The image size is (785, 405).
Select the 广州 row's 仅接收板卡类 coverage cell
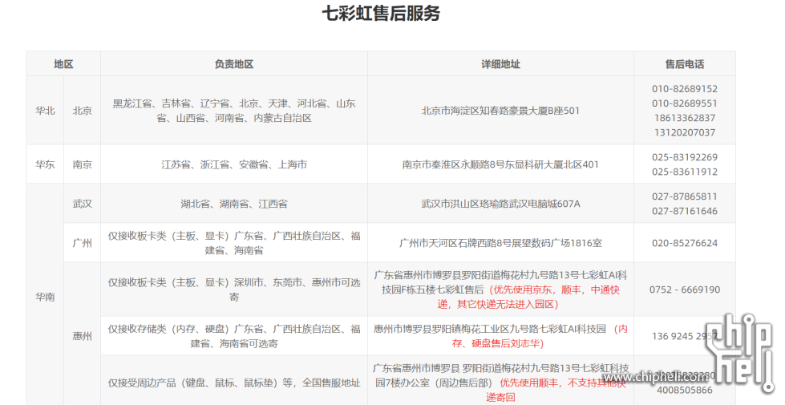coord(234,243)
